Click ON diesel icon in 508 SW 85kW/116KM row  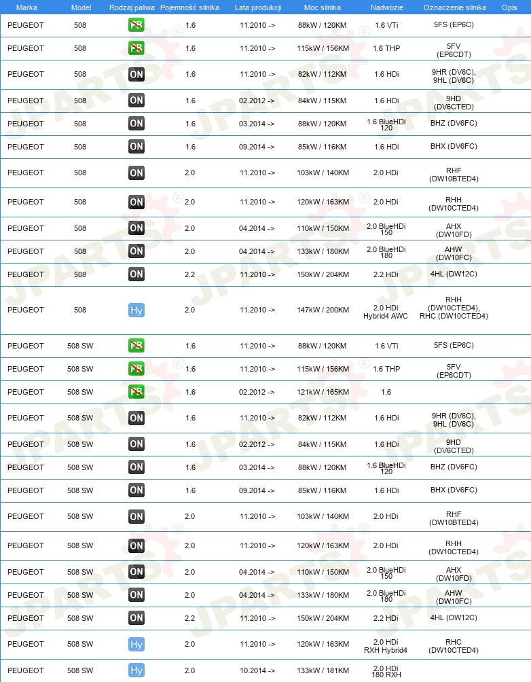(136, 490)
